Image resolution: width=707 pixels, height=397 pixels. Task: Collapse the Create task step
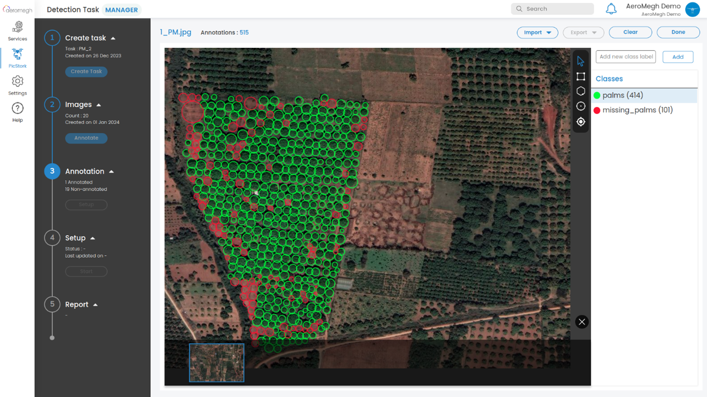pyautogui.click(x=113, y=38)
